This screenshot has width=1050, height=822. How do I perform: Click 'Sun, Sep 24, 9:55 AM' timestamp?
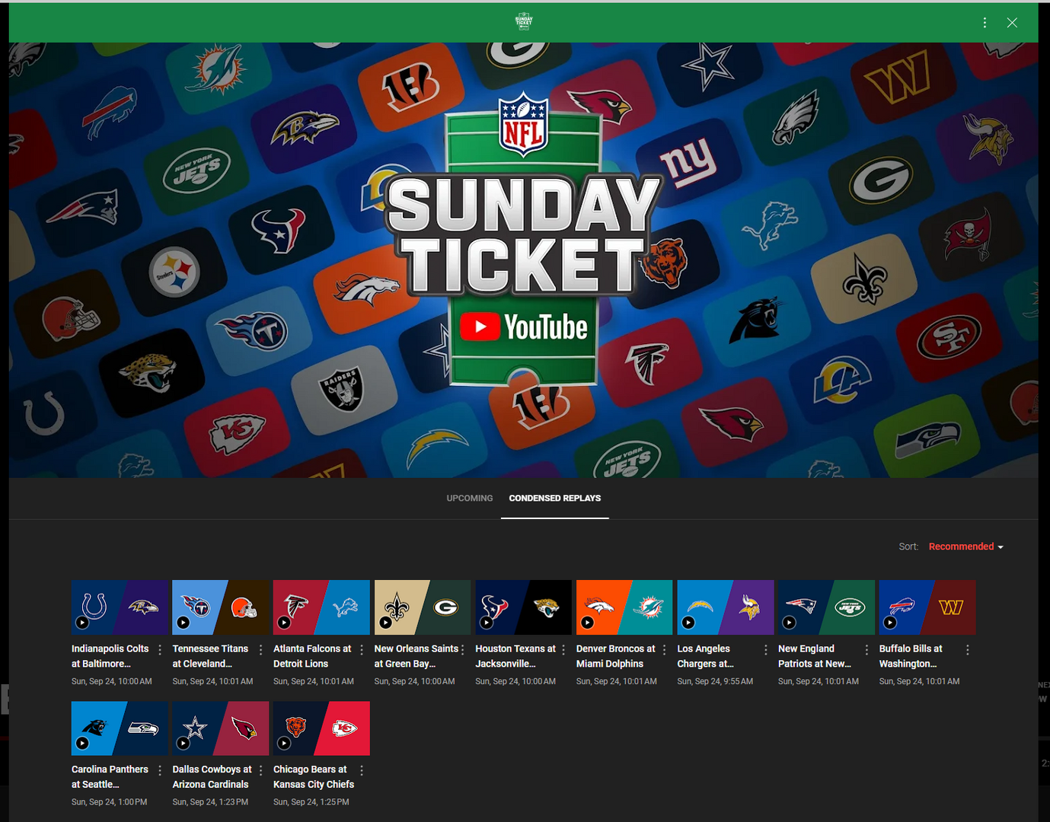(x=715, y=681)
